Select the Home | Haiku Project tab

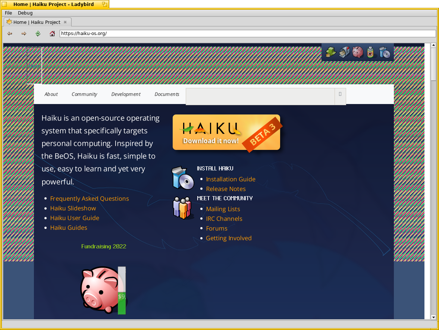tap(36, 22)
